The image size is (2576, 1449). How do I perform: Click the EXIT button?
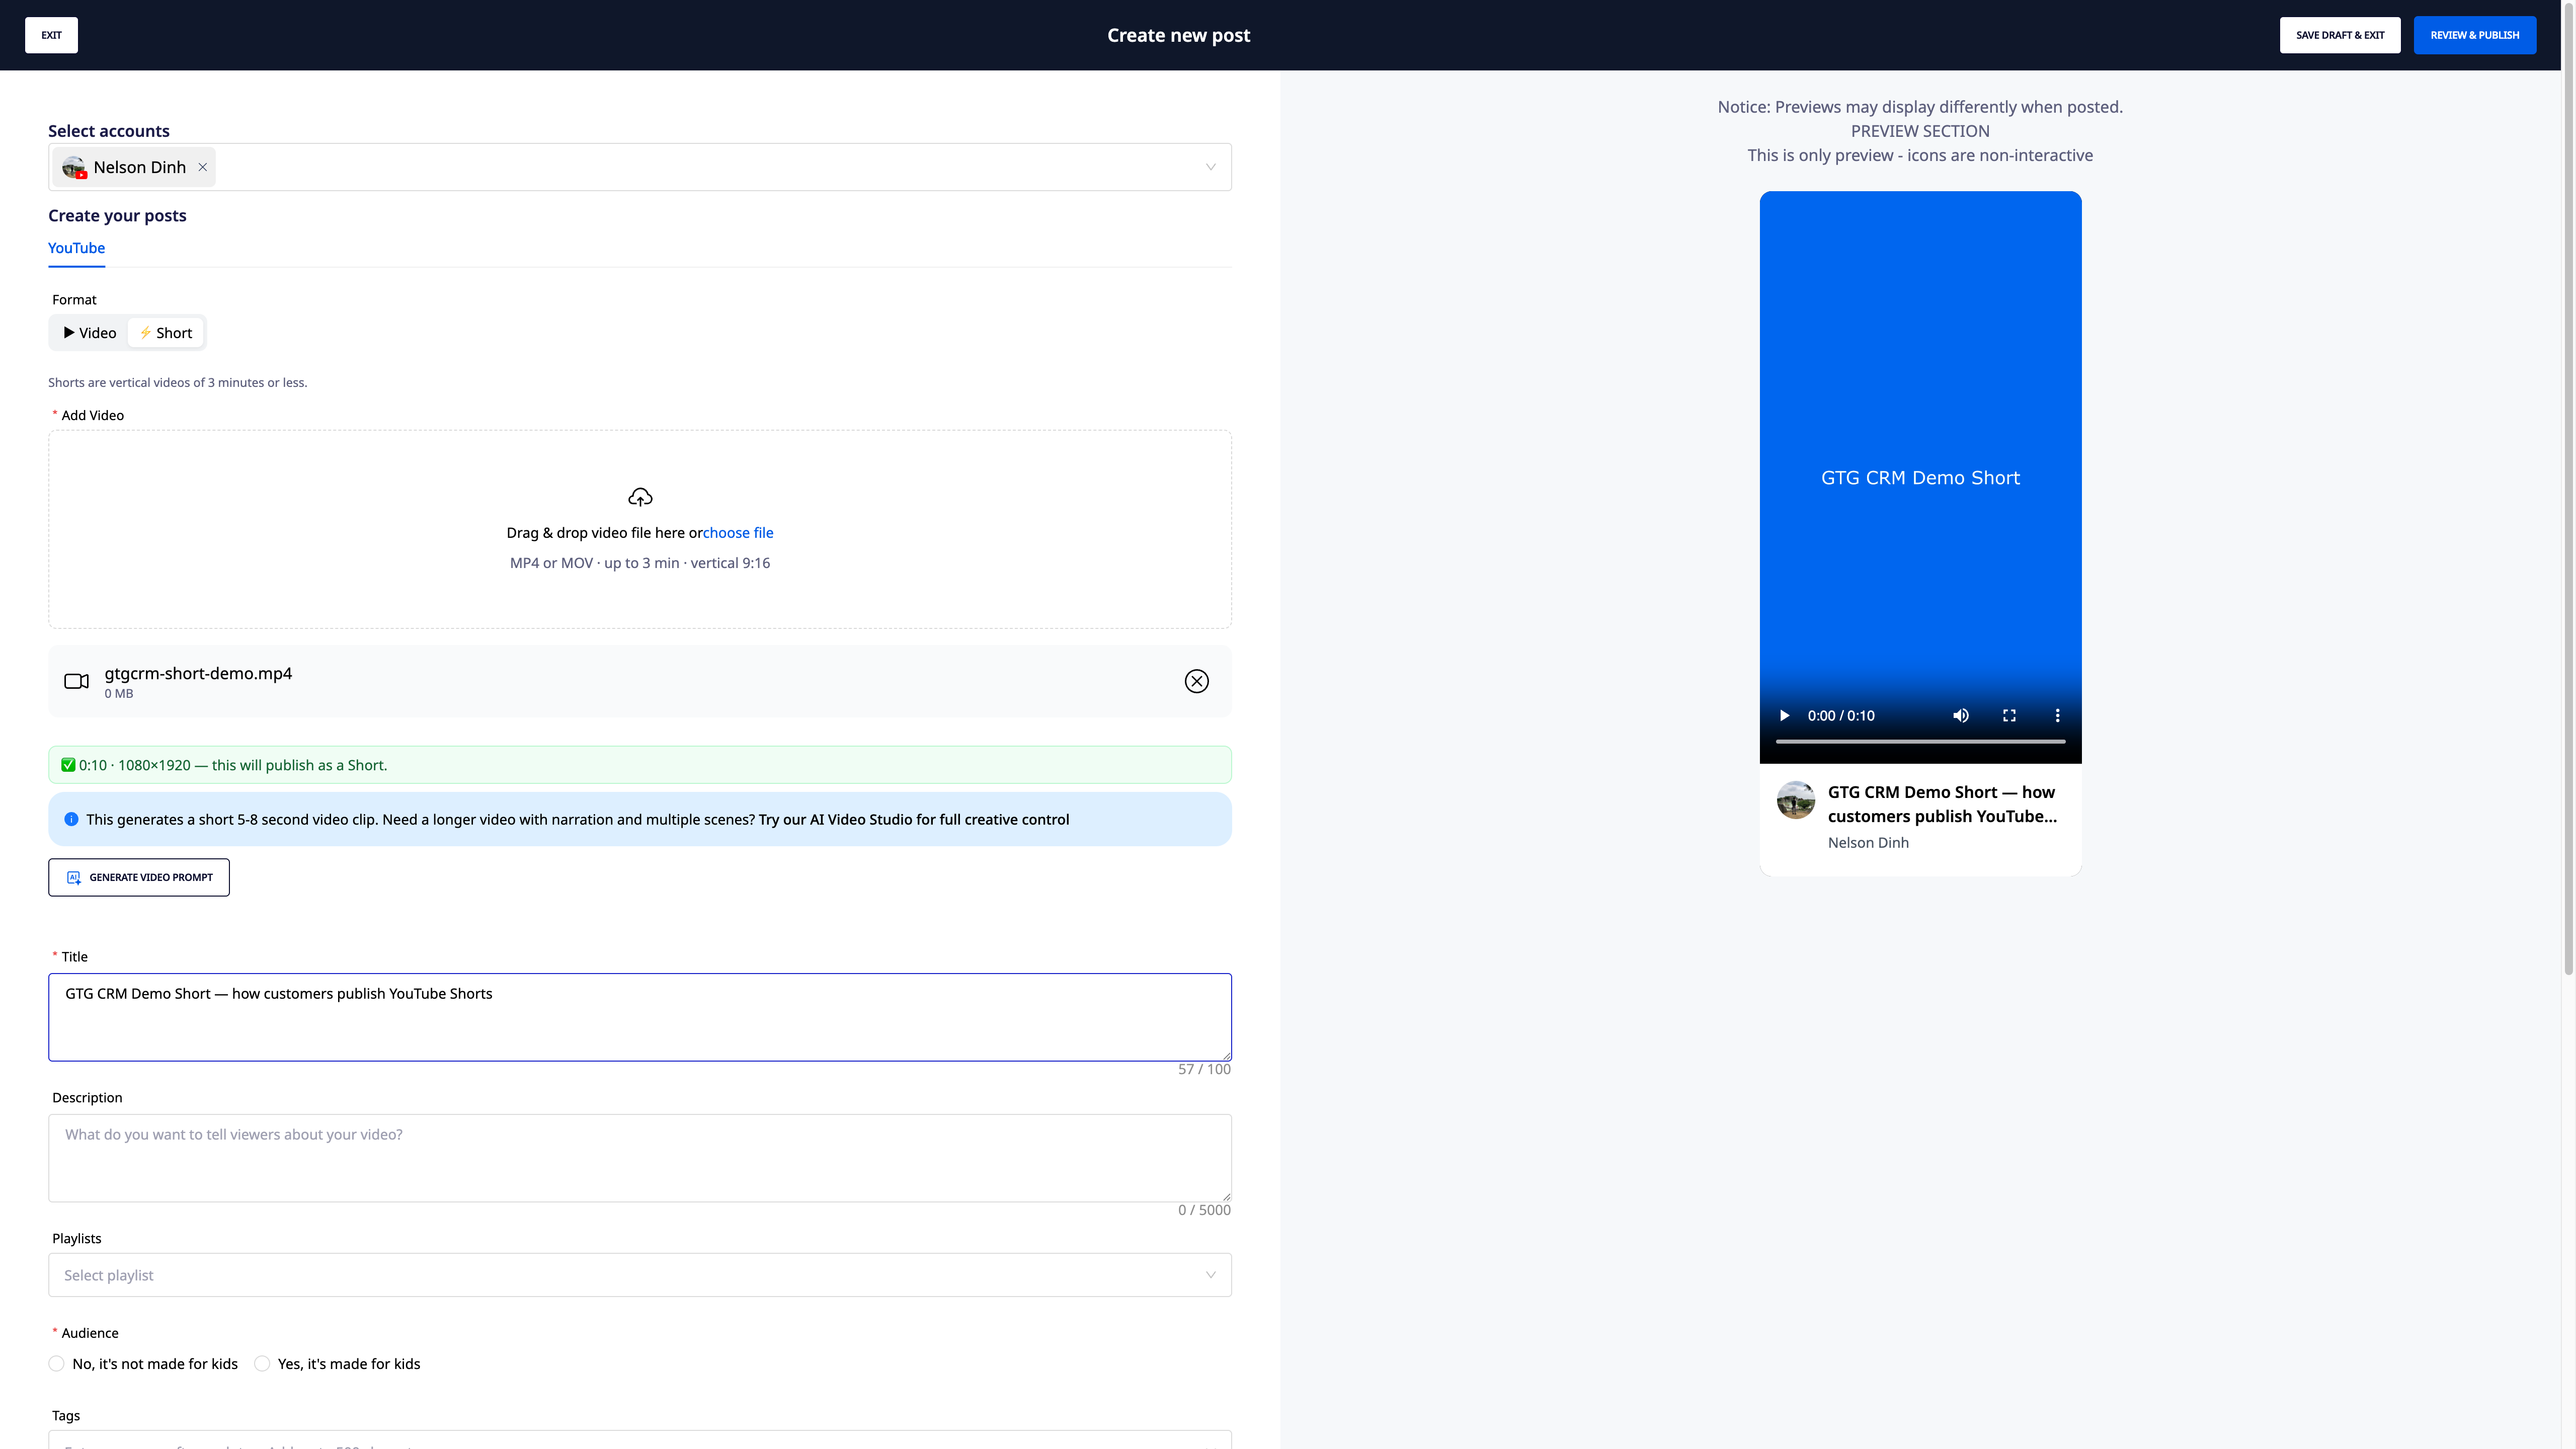pyautogui.click(x=51, y=35)
